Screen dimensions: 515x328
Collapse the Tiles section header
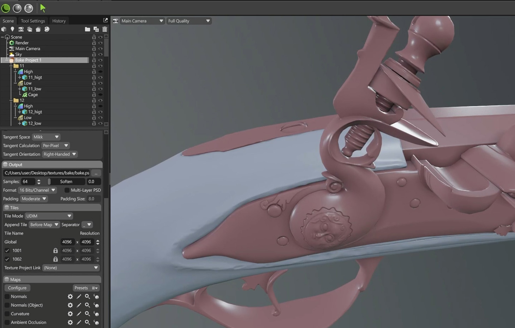tap(52, 208)
